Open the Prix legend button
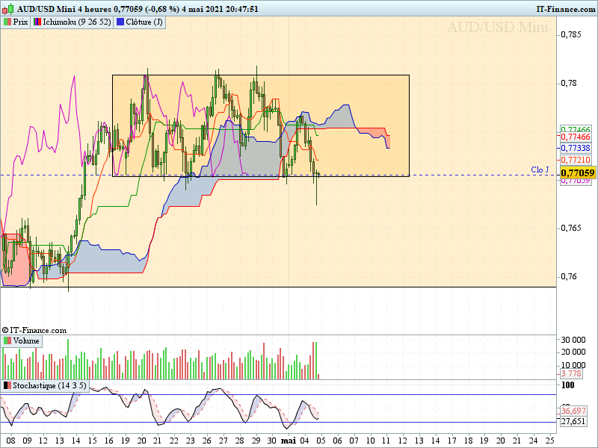The image size is (598, 448). 16,22
